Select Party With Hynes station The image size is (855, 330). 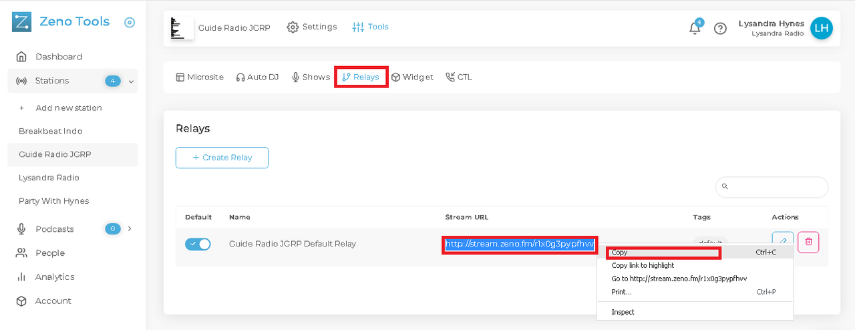[53, 201]
